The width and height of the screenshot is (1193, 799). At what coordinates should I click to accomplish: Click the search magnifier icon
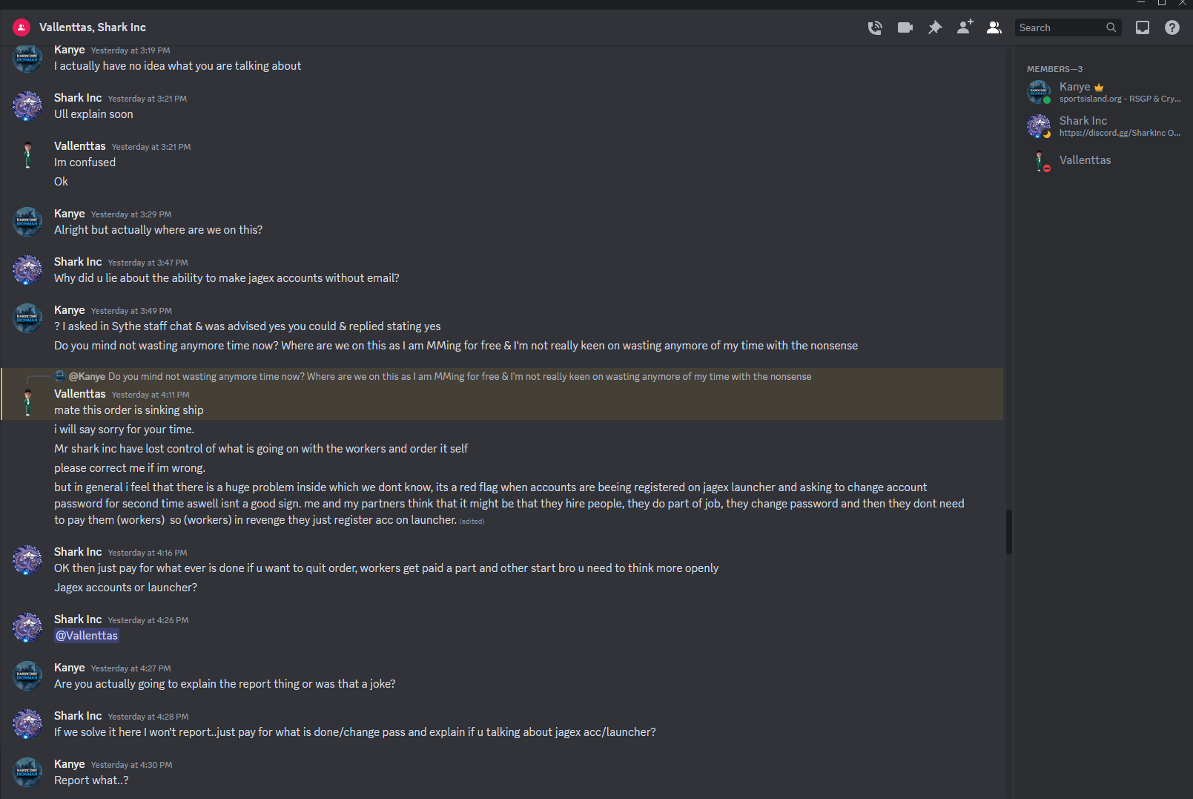tap(1111, 27)
